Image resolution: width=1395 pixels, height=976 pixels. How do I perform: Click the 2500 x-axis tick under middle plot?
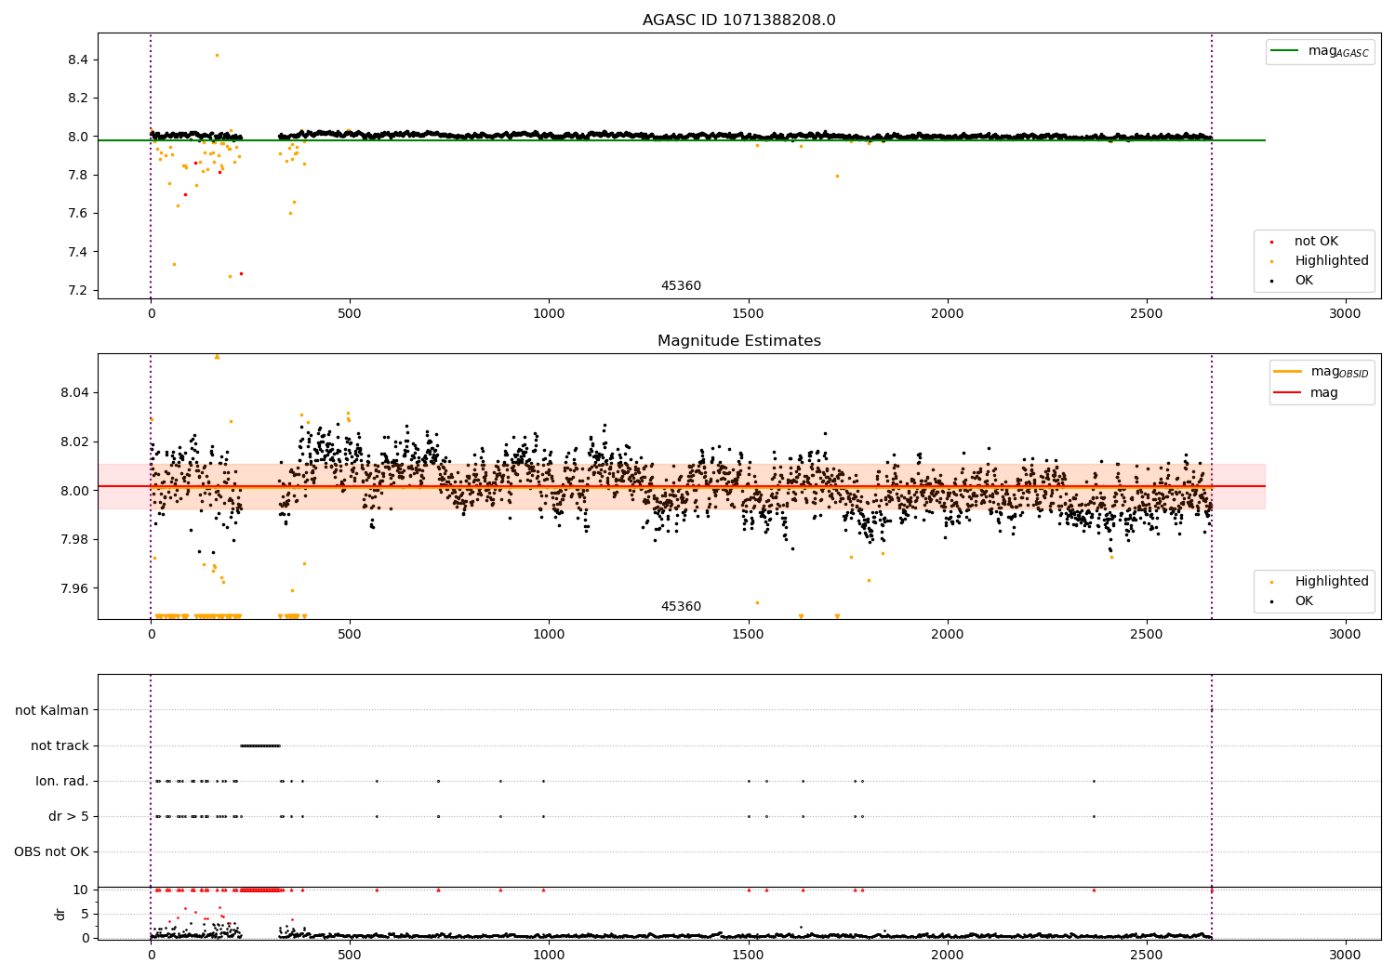[x=1147, y=635]
